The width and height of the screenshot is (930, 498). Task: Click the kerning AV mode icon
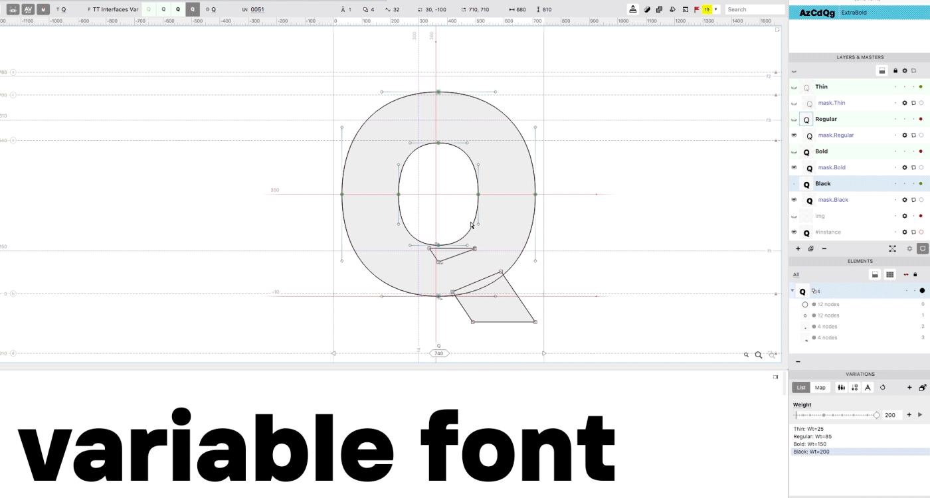tap(28, 9)
